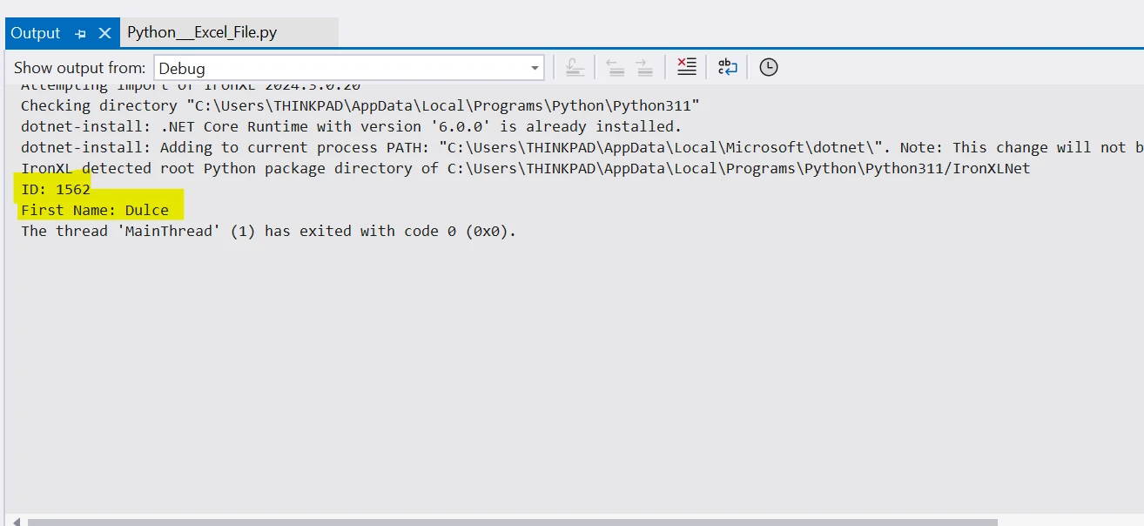Viewport: 1144px width, 526px height.
Task: Toggle timestamps with the clock icon
Action: (x=768, y=67)
